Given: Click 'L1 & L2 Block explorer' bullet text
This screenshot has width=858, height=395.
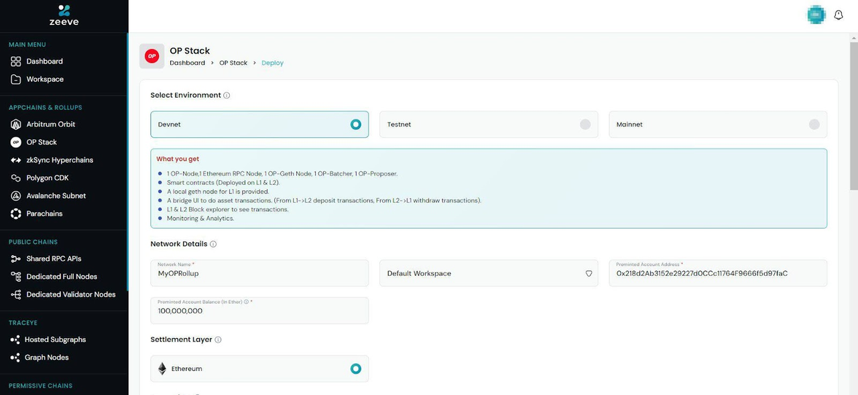Looking at the screenshot, I should coord(228,210).
